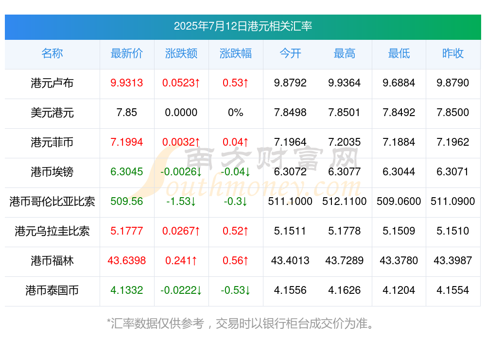Click change amount 0.0523↑

point(181,83)
